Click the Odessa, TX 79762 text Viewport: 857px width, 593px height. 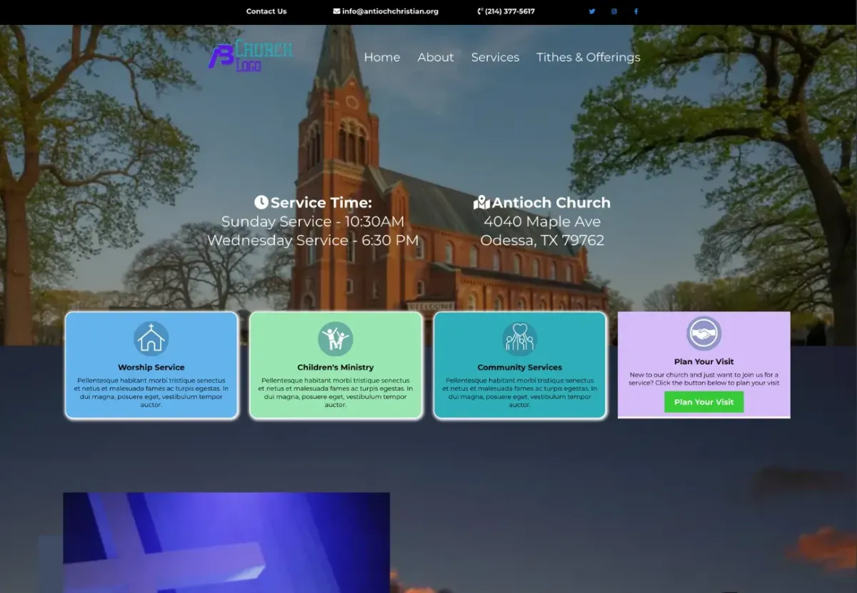(x=542, y=240)
